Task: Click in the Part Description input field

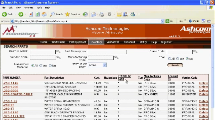Action: [x=107, y=52]
